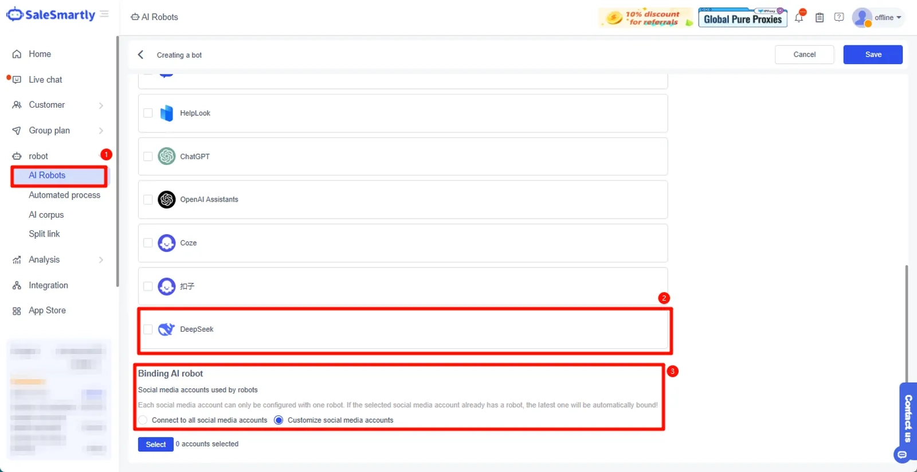Go back with the left arrow

coord(140,54)
